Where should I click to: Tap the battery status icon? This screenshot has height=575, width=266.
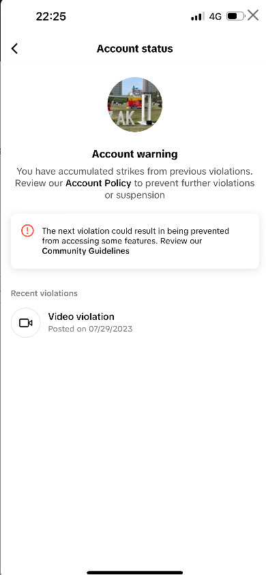(235, 16)
